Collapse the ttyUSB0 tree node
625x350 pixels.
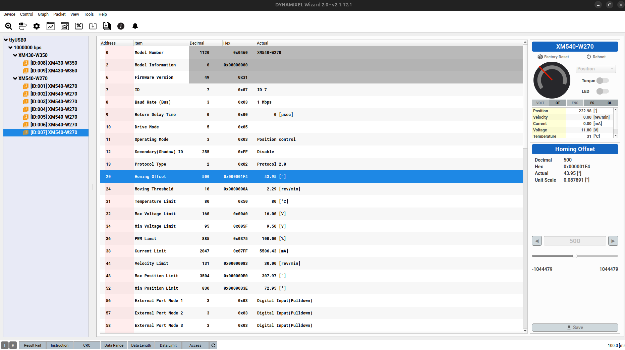point(6,40)
